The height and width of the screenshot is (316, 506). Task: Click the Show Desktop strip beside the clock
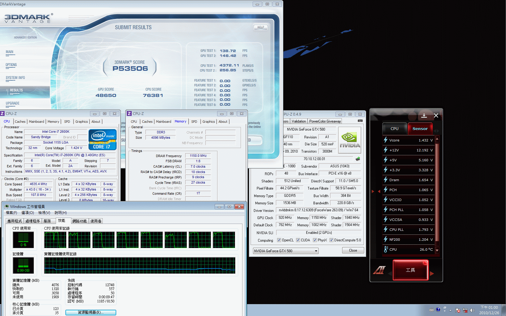point(504,310)
